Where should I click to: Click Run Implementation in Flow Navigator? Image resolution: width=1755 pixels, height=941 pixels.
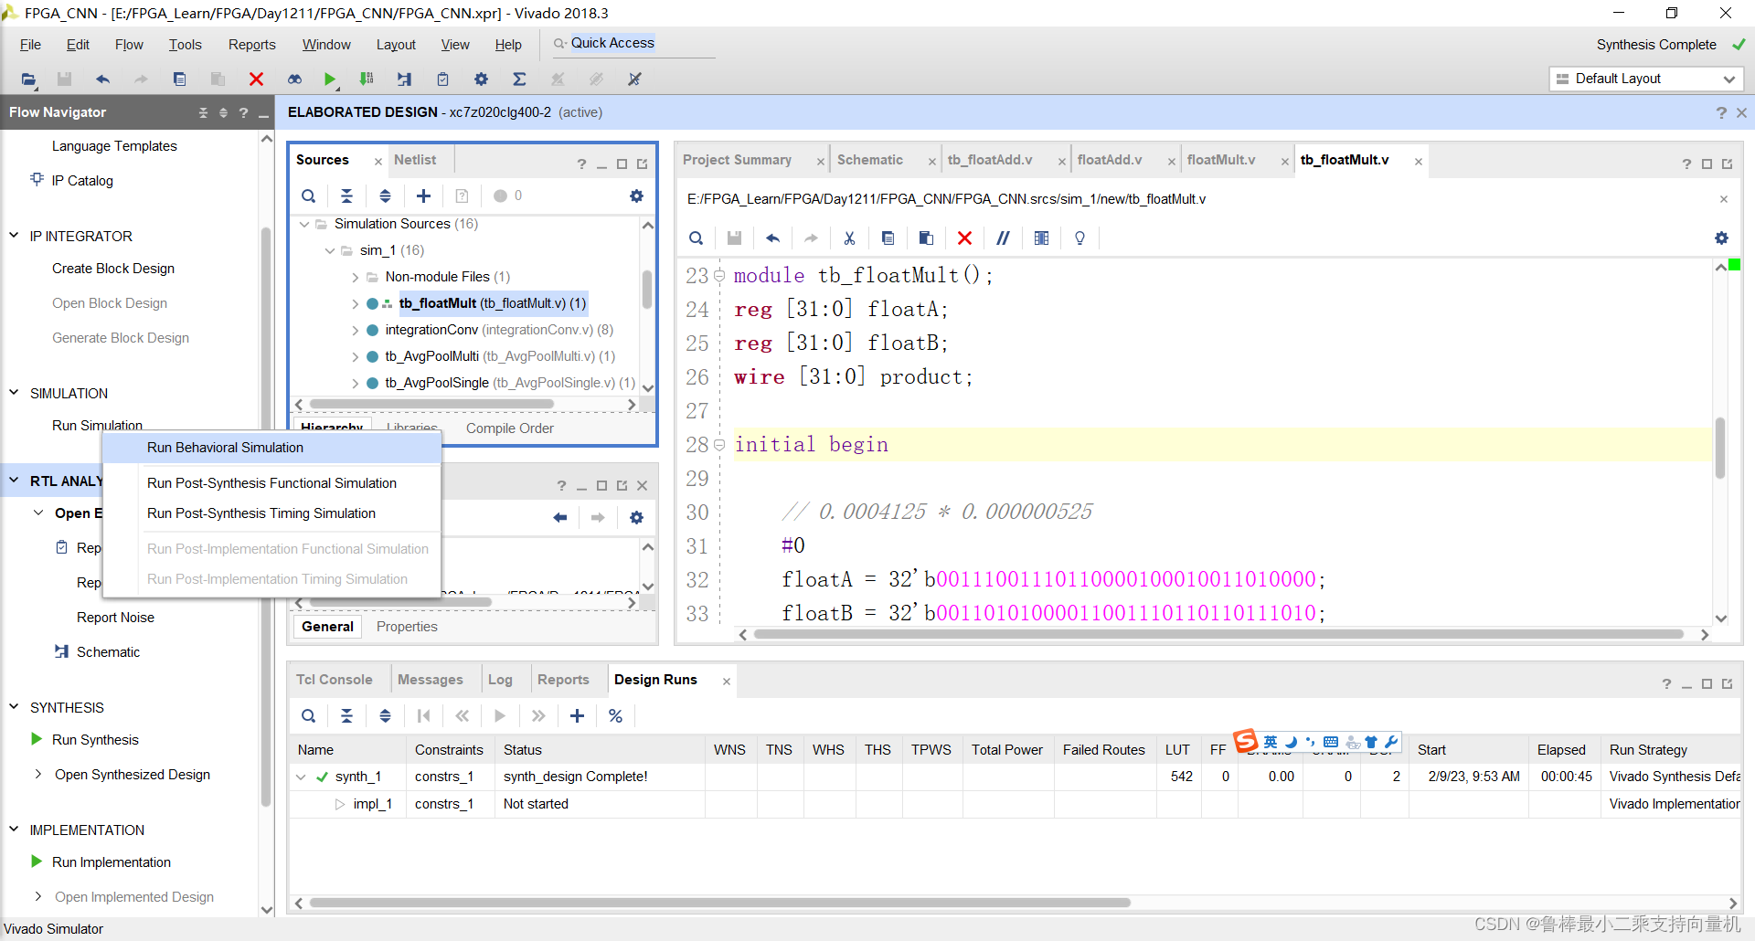tap(112, 862)
